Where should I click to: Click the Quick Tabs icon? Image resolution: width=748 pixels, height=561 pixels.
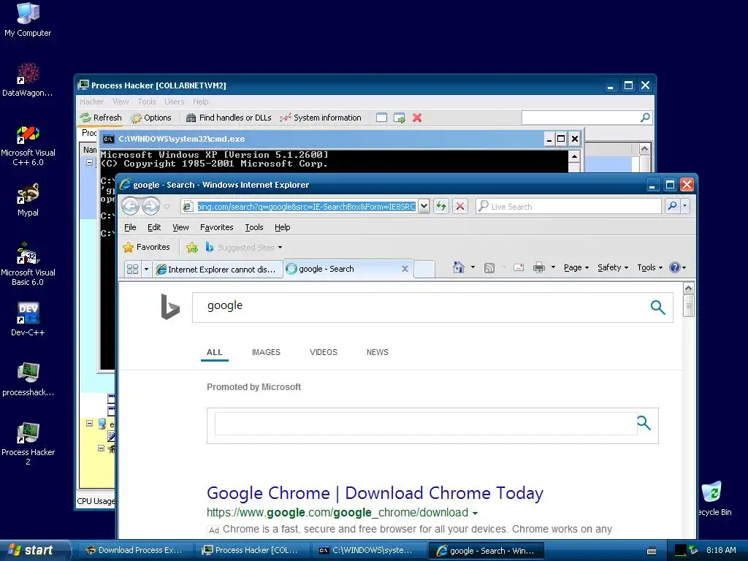(133, 269)
